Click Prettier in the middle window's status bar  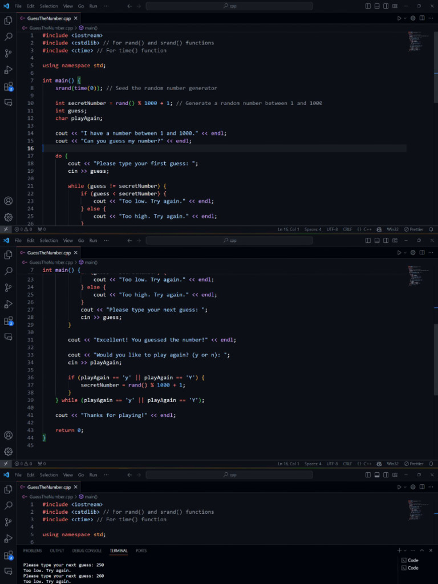coord(413,464)
